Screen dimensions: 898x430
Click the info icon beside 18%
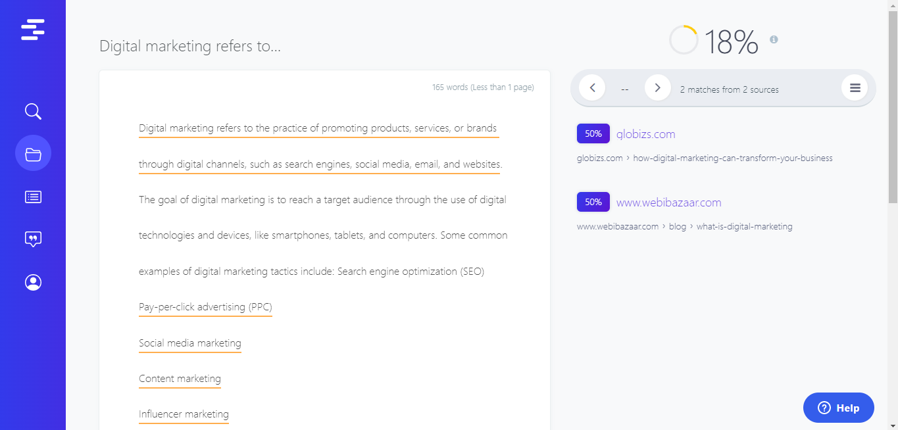[x=774, y=39]
